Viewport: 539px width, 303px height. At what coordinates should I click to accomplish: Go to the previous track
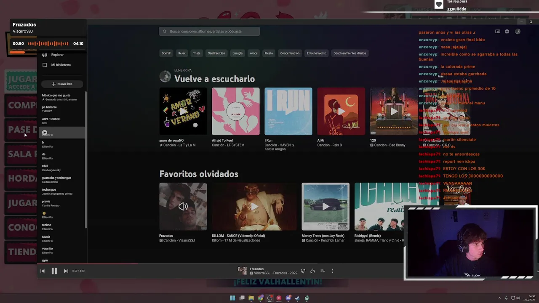(43, 271)
